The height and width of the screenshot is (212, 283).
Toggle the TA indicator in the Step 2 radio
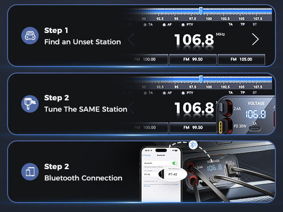coord(148,93)
